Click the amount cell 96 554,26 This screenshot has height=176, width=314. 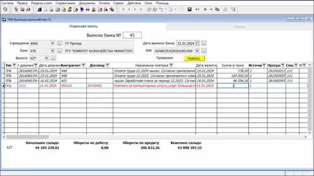tap(233, 81)
